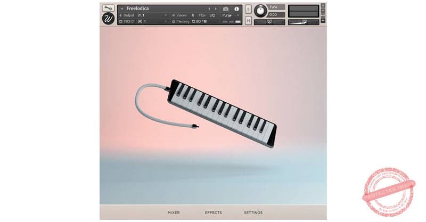Click the MIDI channel icon
Viewport: 426px width, 222px height.
(120, 21)
